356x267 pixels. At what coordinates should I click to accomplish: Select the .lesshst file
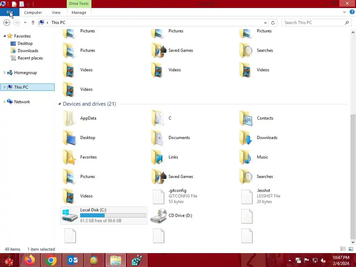coord(261,196)
